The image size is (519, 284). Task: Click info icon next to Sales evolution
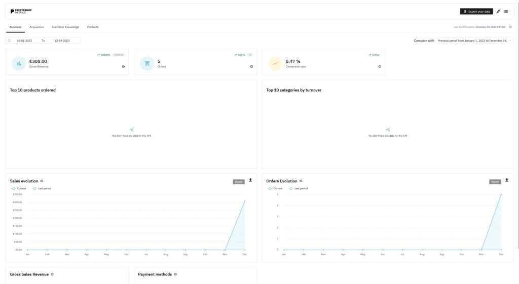[42, 181]
